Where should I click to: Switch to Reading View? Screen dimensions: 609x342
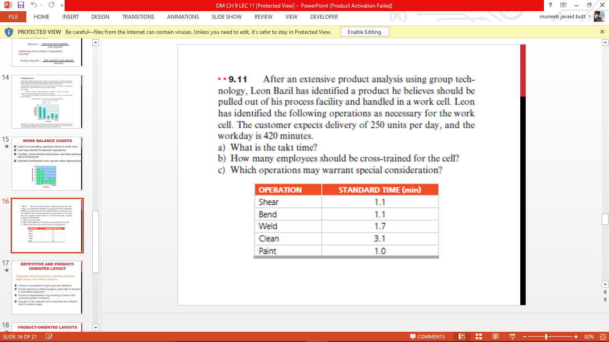coord(494,336)
